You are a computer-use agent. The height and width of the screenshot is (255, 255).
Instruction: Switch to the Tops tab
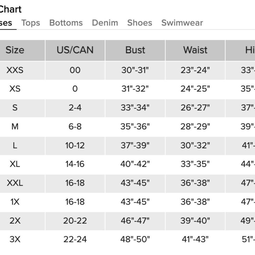31,23
